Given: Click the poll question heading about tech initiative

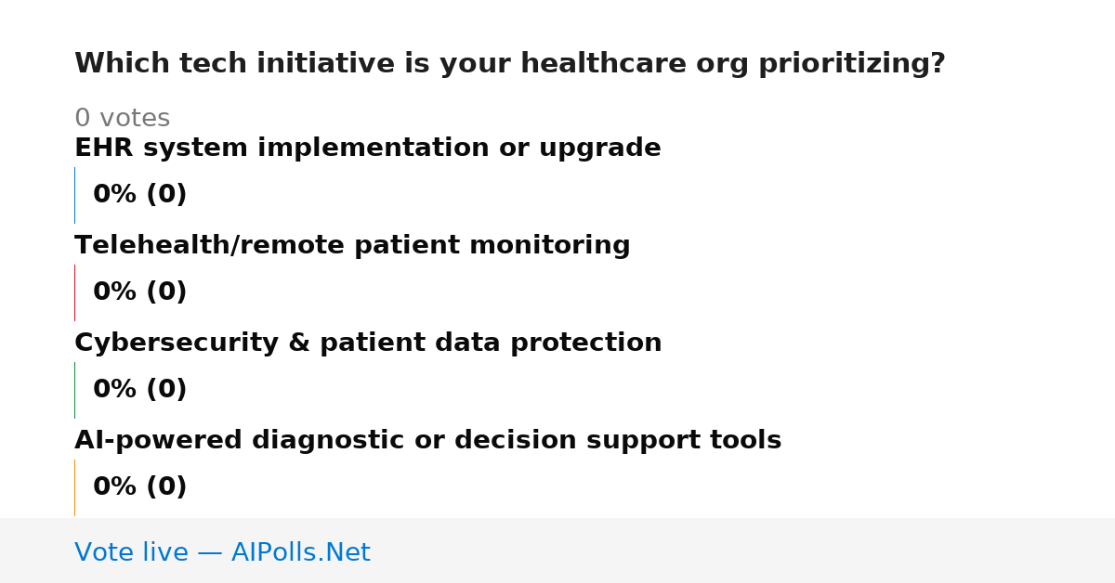Looking at the screenshot, I should (x=510, y=64).
